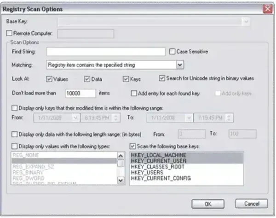Screen dimensions: 276x218
Task: Uncheck the Data checkbox
Action: click(x=87, y=79)
